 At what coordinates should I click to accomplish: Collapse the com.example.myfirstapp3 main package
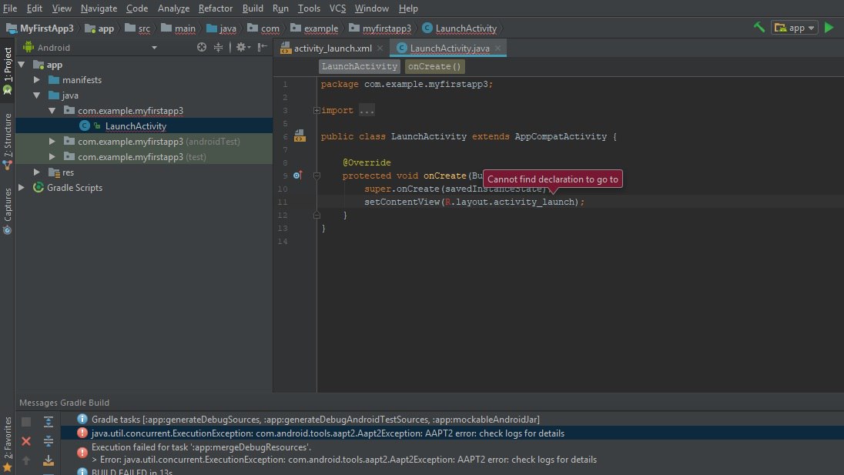pyautogui.click(x=52, y=110)
